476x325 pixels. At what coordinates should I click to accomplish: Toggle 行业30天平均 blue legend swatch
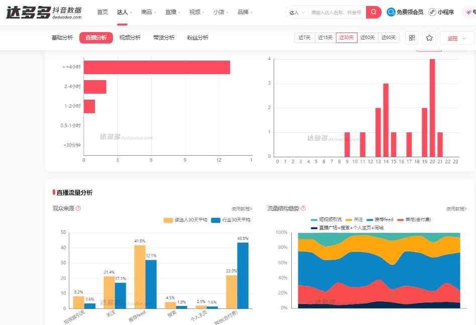pyautogui.click(x=216, y=220)
